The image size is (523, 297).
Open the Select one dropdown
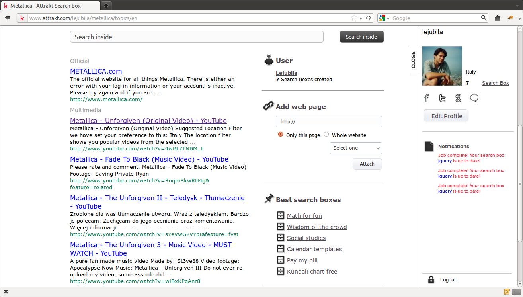pos(356,148)
